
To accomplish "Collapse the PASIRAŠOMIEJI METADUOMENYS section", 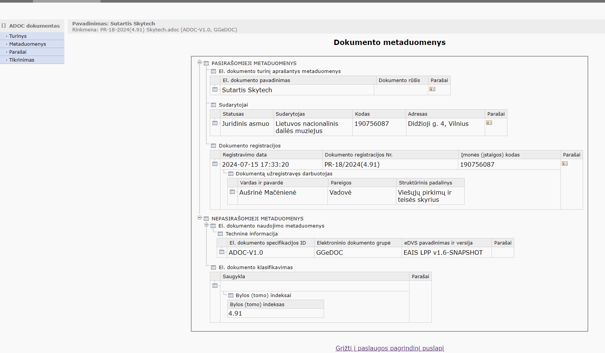I will pyautogui.click(x=200, y=62).
